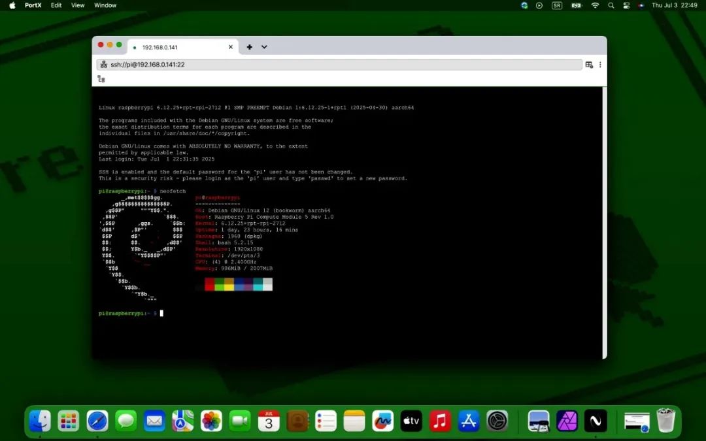
Task: Open Preview from the Dock
Action: click(x=539, y=421)
